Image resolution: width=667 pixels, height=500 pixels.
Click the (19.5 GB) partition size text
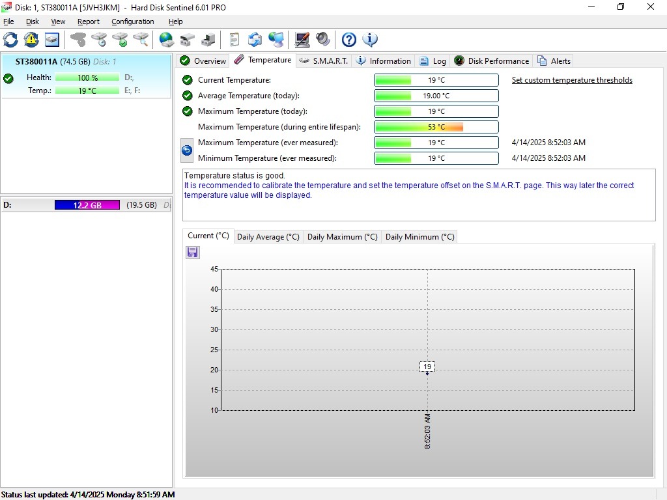(141, 205)
